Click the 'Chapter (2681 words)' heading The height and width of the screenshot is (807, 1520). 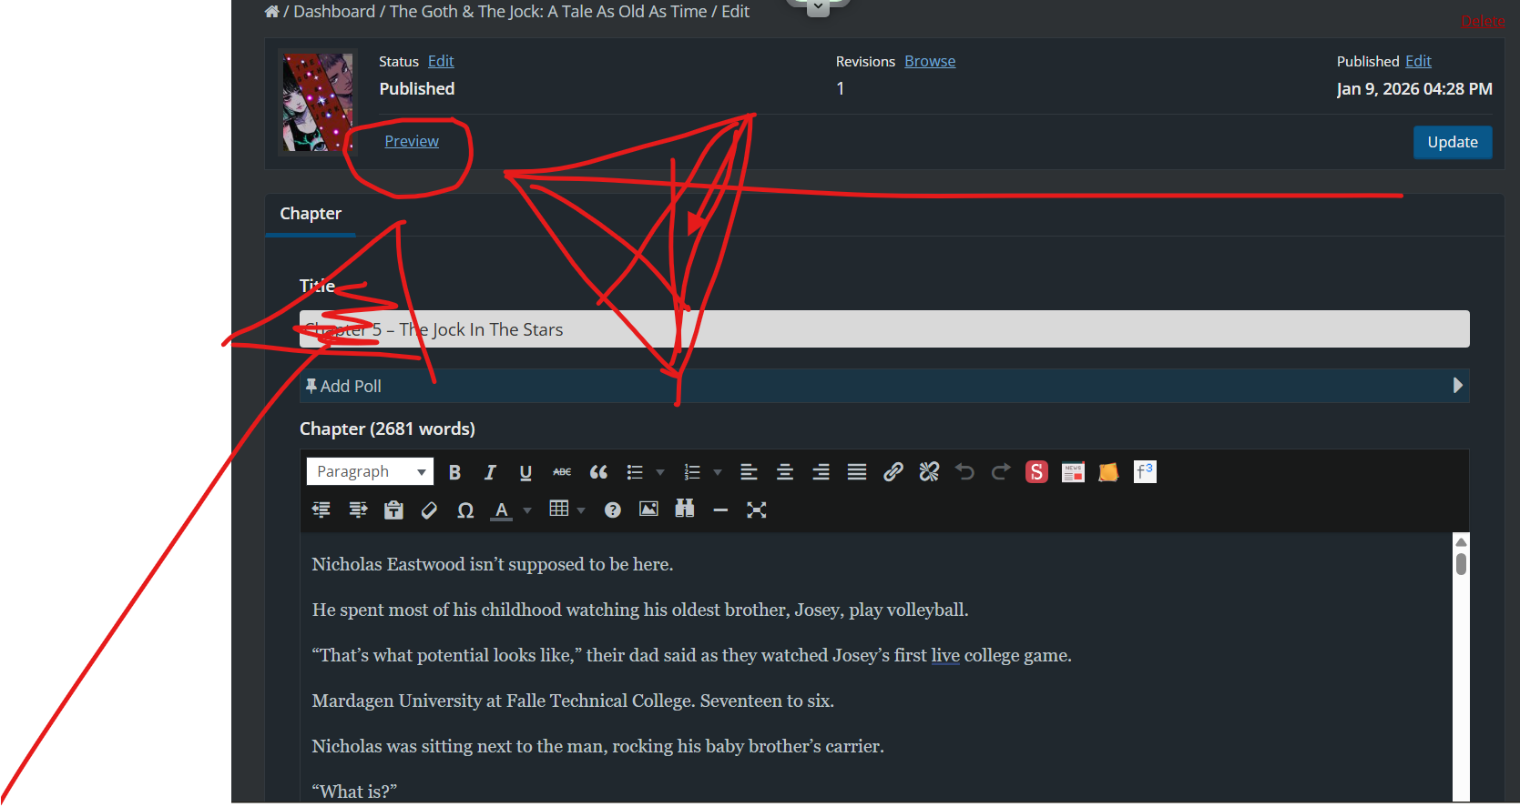(387, 429)
